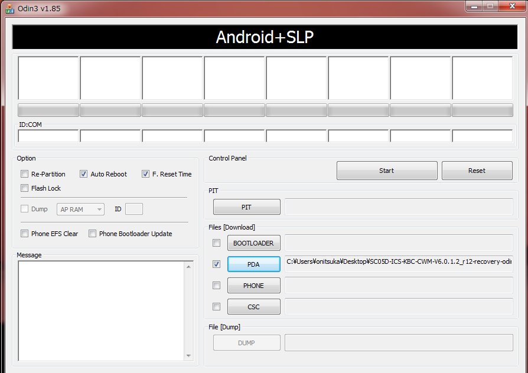
Task: Browse for a PHONE file
Action: (x=253, y=286)
